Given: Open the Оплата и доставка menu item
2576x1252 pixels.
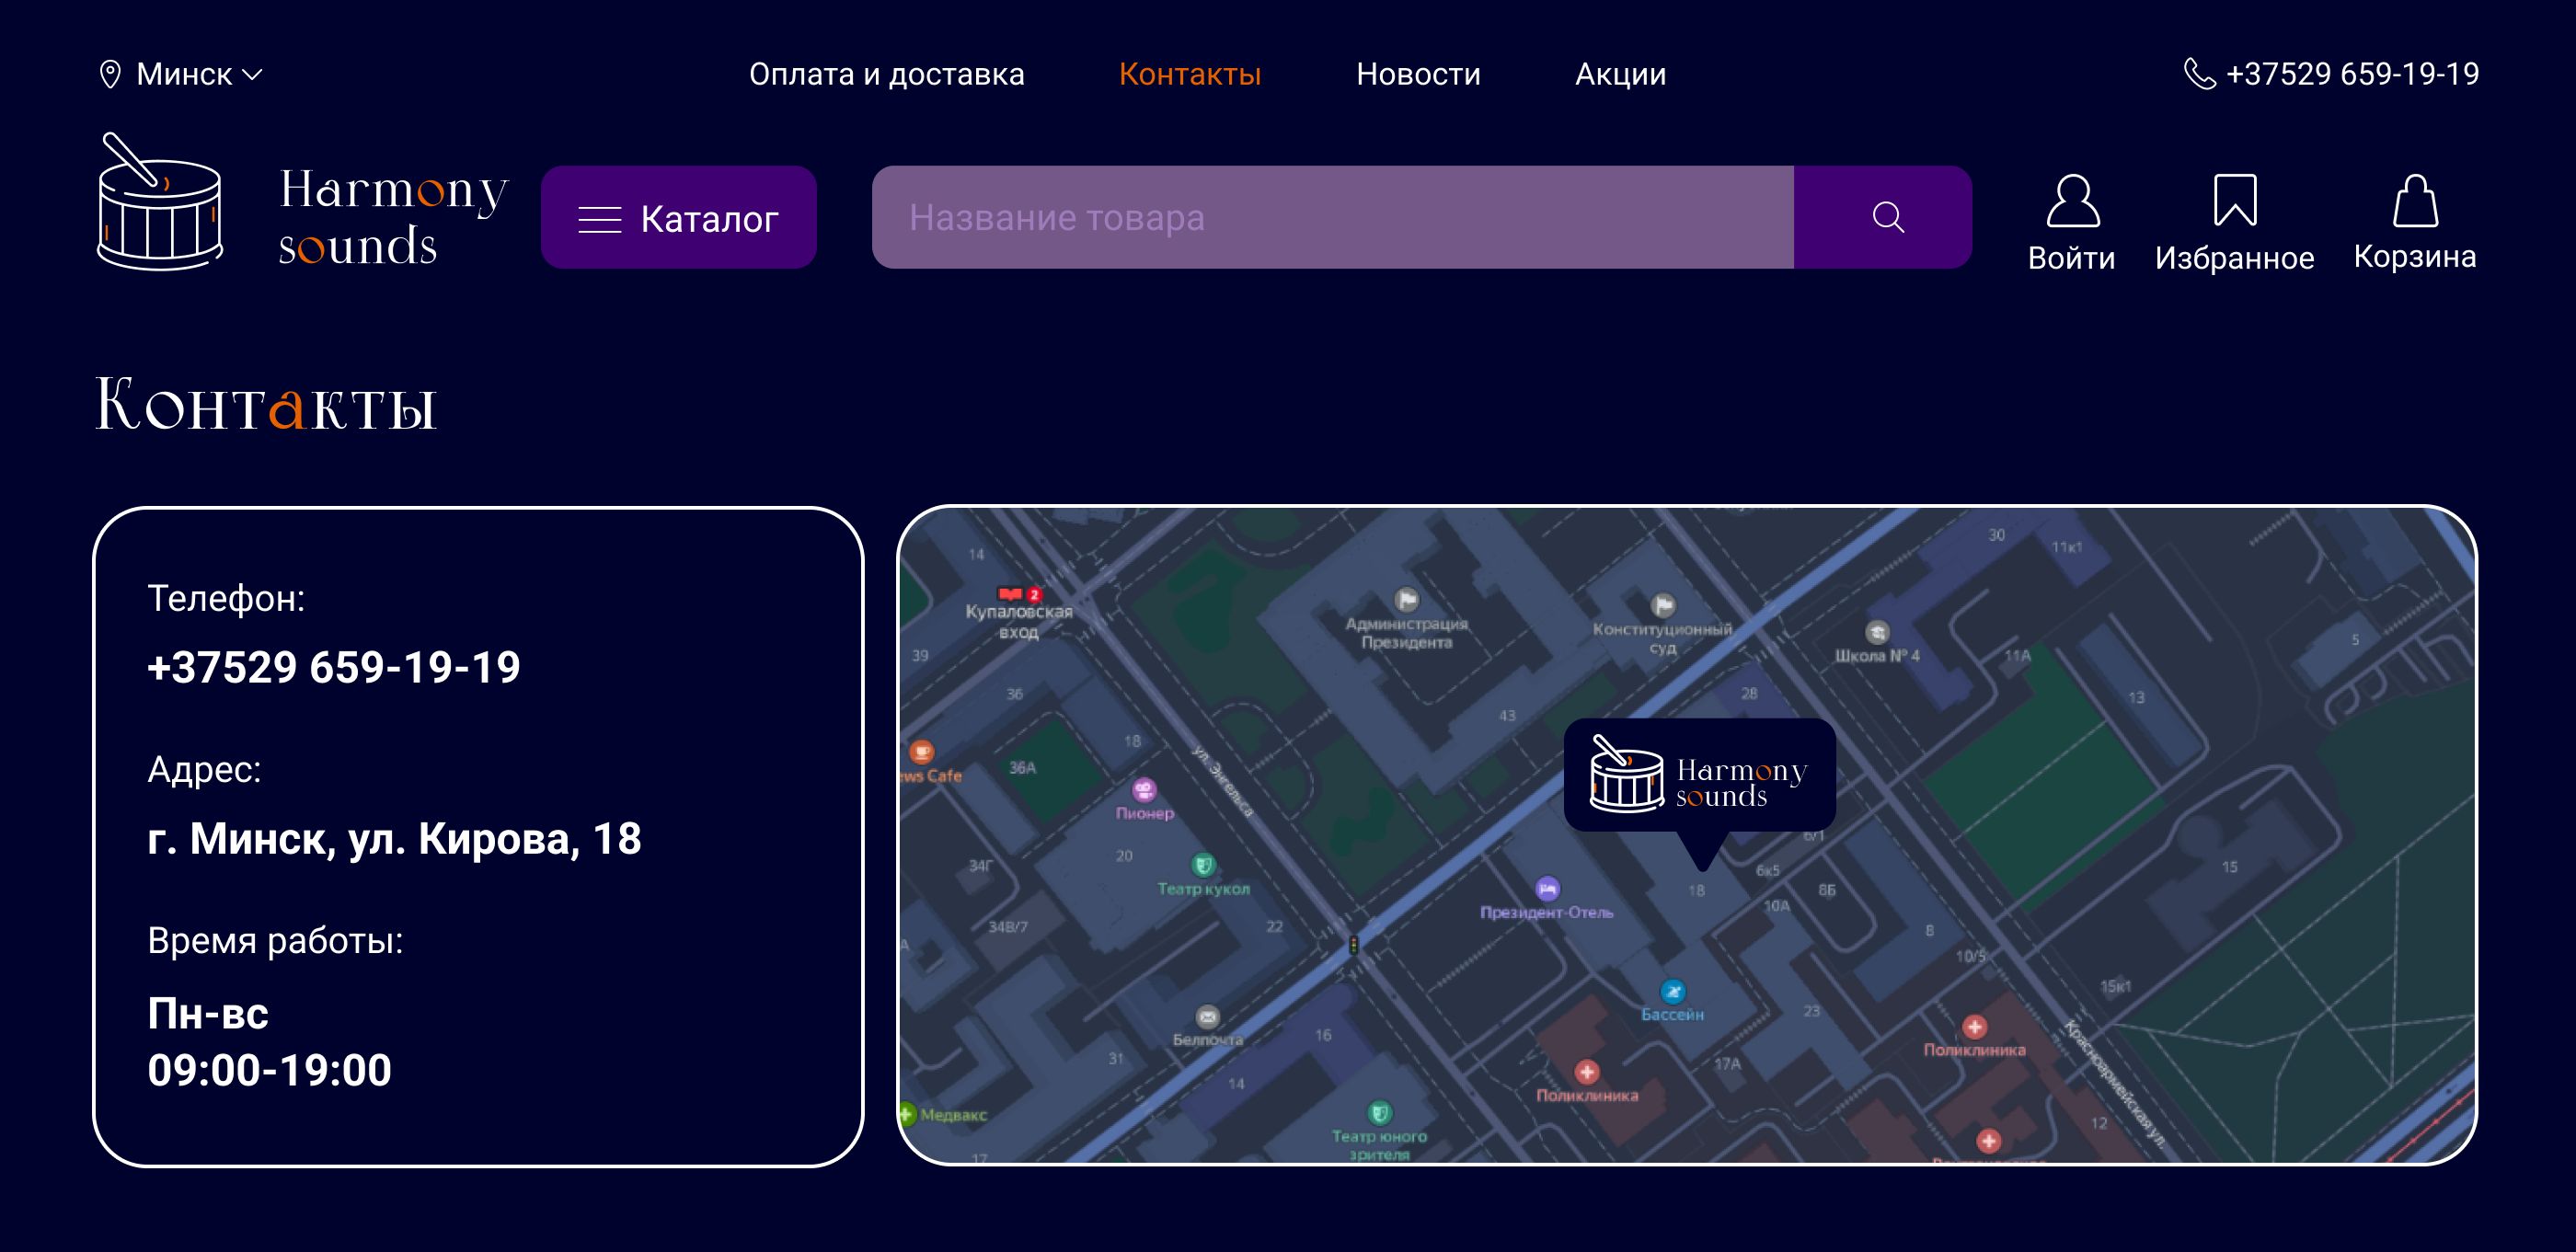Looking at the screenshot, I should pos(886,74).
